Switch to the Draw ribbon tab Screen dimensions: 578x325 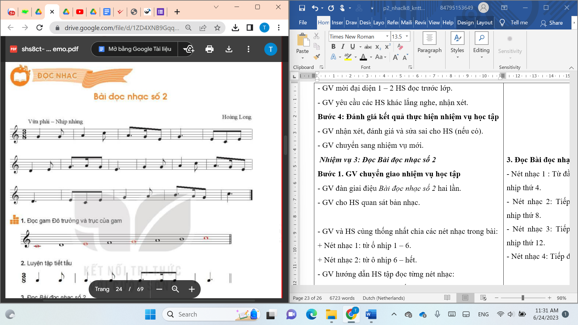(x=351, y=23)
